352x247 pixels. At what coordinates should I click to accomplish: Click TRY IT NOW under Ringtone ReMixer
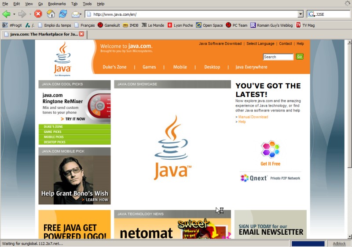point(73,119)
